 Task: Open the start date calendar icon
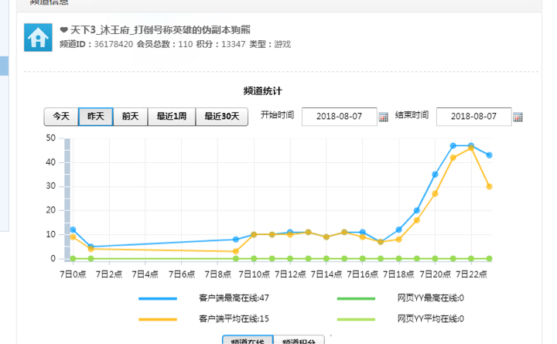click(x=383, y=117)
